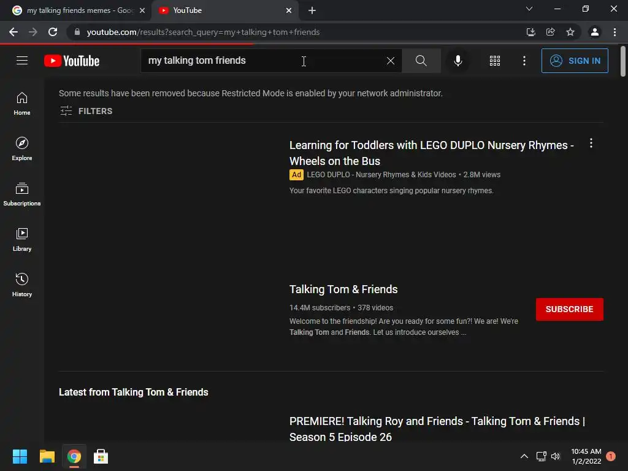Open PREMIERE! Talking Roy and Friends video
The height and width of the screenshot is (471, 628).
(437, 429)
